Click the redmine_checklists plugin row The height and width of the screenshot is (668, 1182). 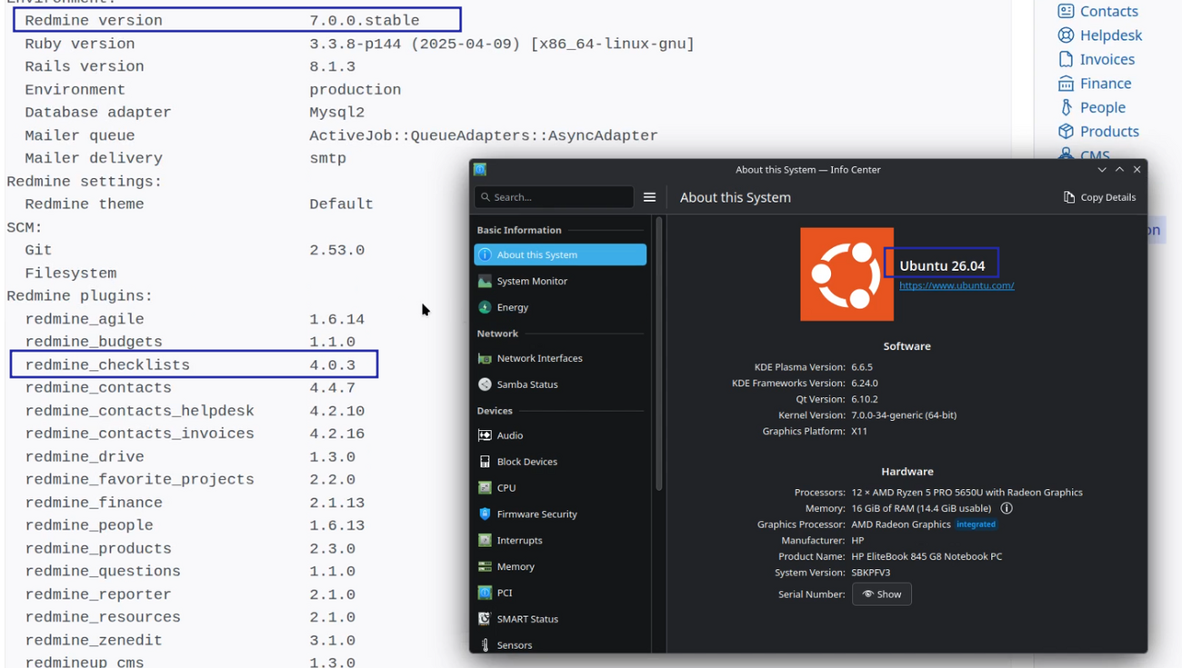click(194, 365)
